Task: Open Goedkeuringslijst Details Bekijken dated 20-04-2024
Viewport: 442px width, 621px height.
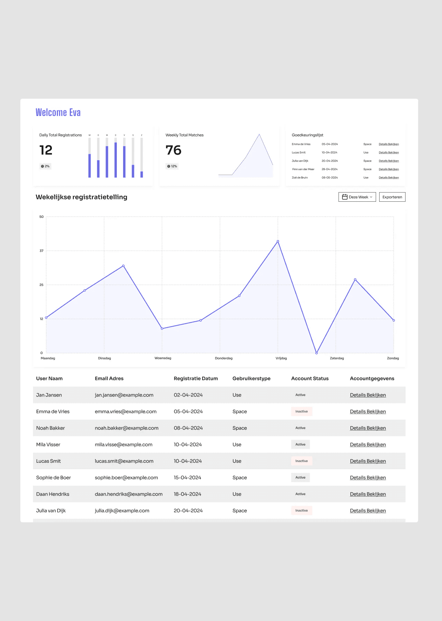Action: pyautogui.click(x=389, y=161)
